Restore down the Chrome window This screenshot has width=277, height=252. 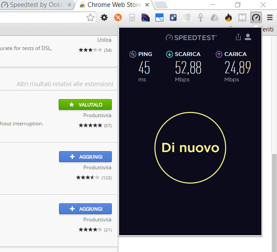click(x=238, y=5)
